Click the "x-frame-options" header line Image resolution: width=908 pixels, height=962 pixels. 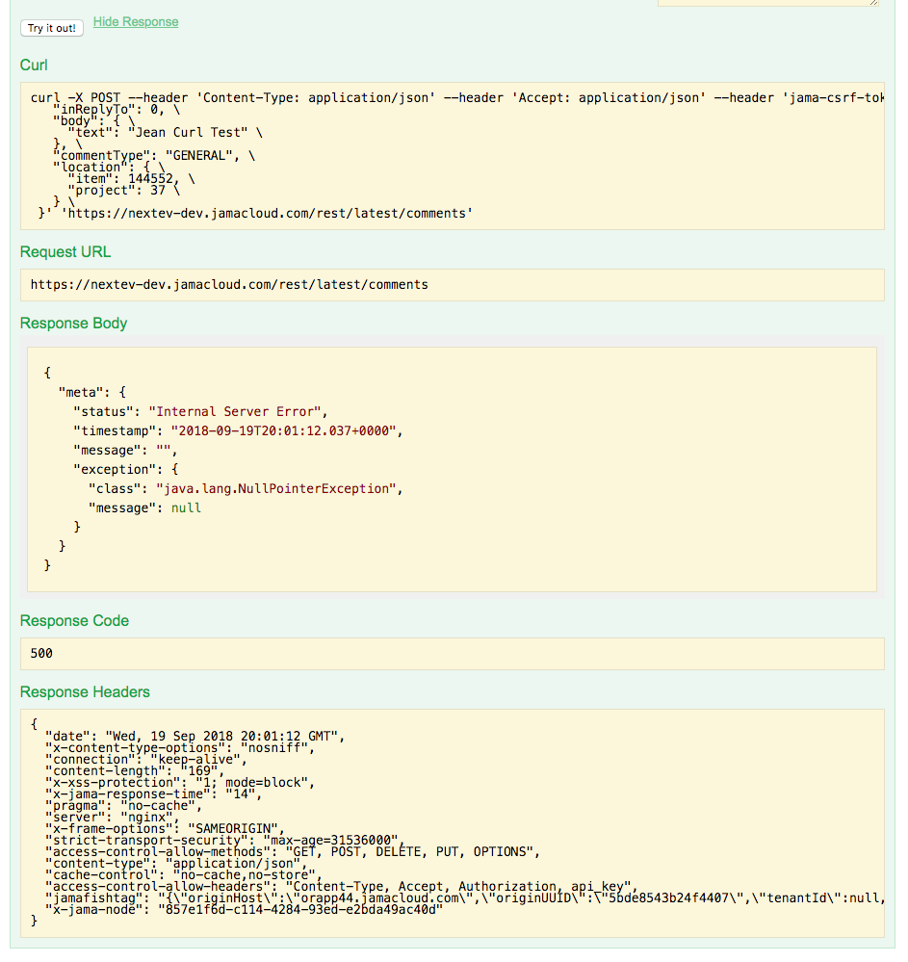(x=165, y=829)
